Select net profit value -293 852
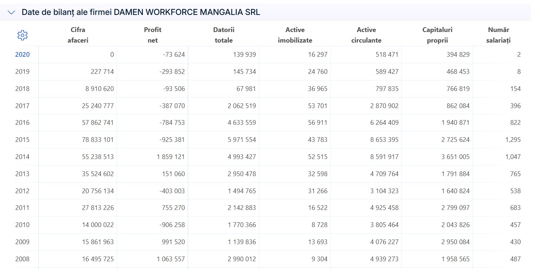The width and height of the screenshot is (533, 270). pyautogui.click(x=172, y=72)
